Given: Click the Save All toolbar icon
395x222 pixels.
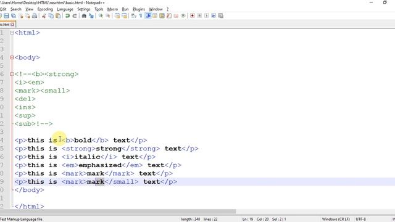Looking at the screenshot, I should coord(14,16).
